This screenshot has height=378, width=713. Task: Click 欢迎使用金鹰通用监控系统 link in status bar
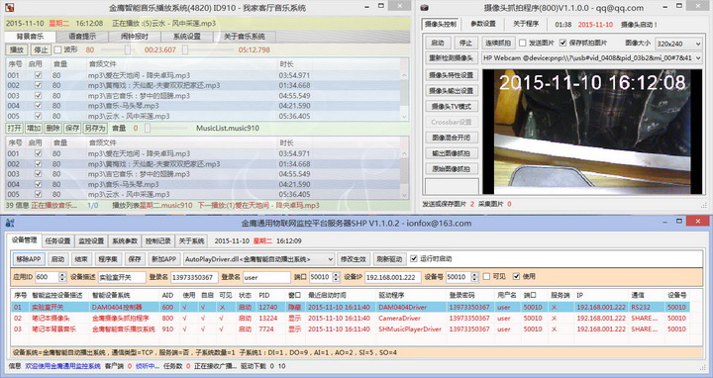(62, 366)
